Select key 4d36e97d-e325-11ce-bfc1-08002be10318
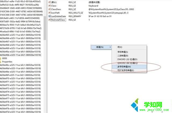 [20, 112]
